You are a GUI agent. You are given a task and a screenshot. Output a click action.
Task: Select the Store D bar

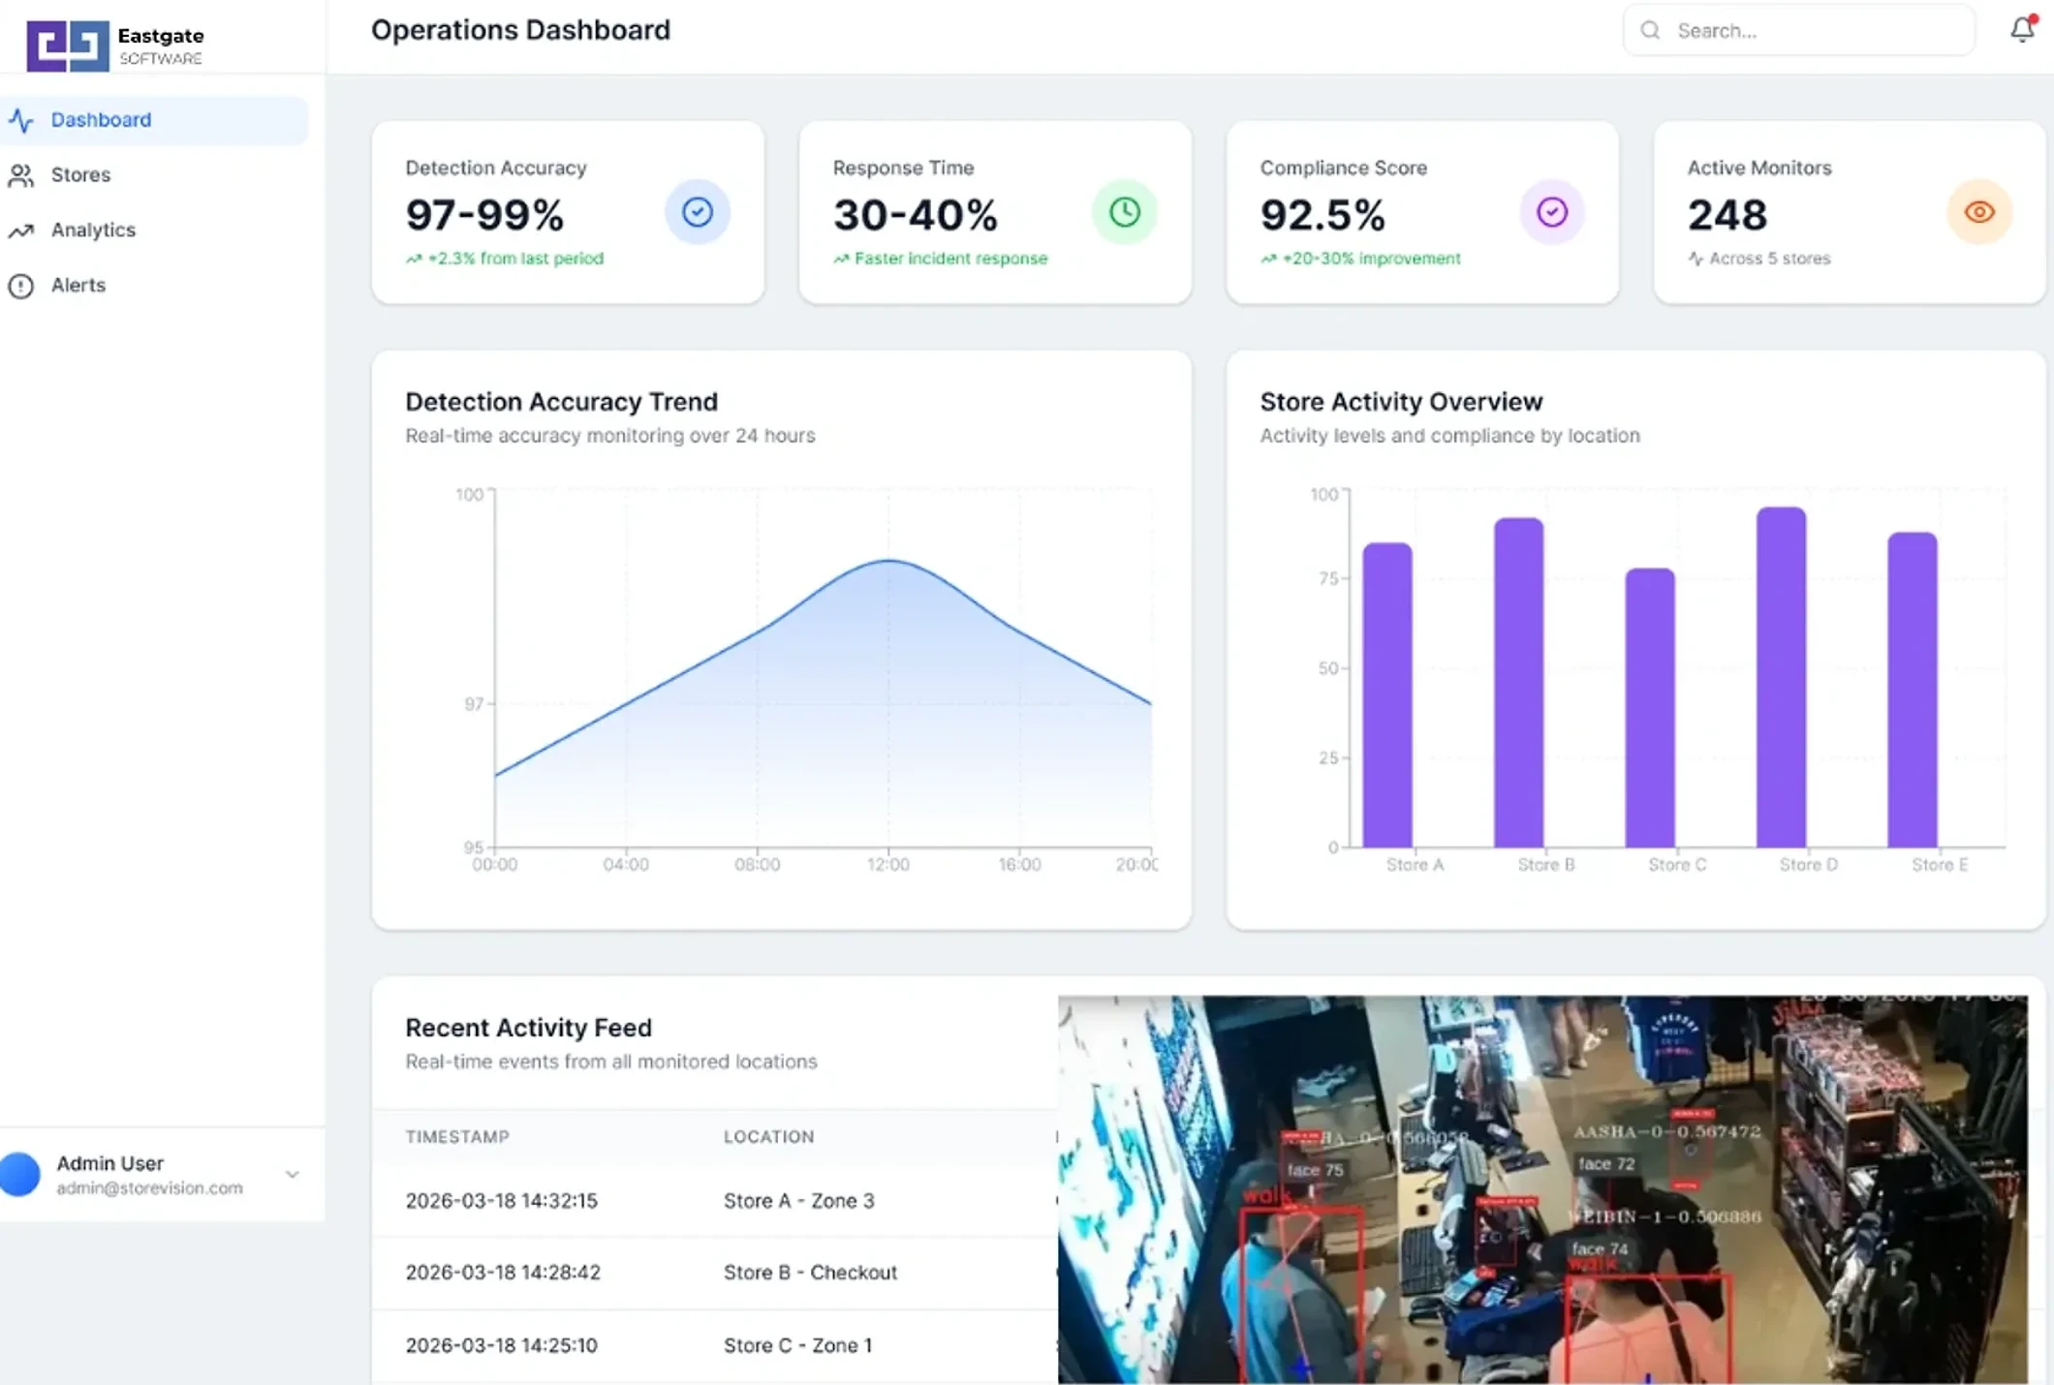tap(1782, 677)
